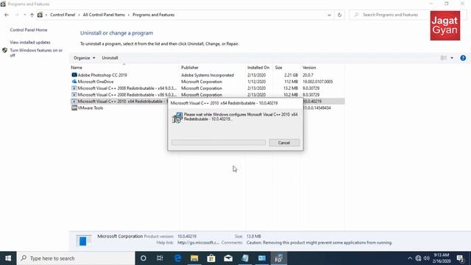Open the view options dropdown arrow
This screenshot has width=471, height=265.
pyautogui.click(x=452, y=58)
